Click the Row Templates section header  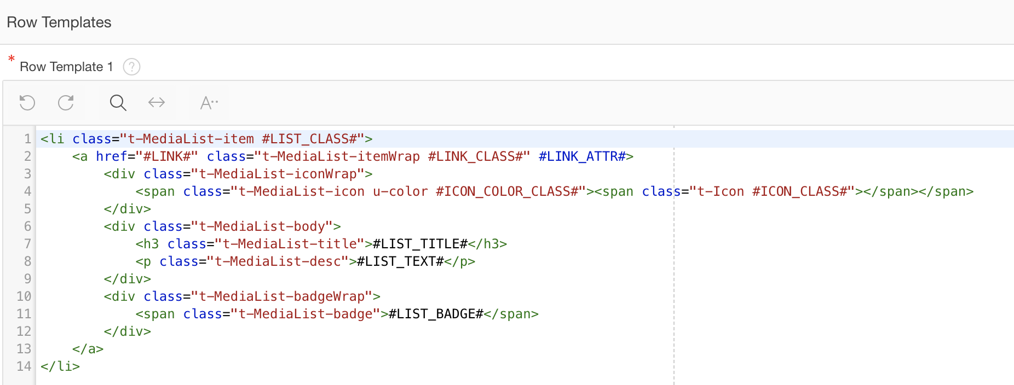point(59,22)
